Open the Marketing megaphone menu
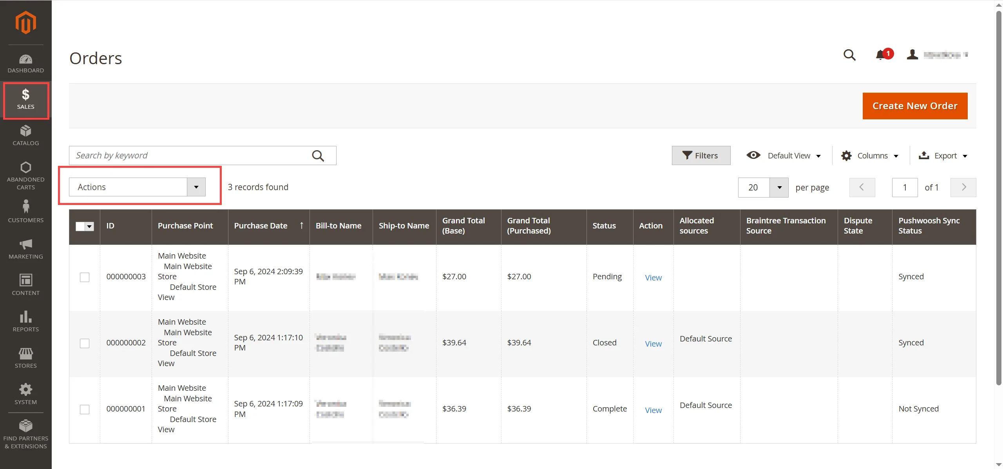Image resolution: width=1003 pixels, height=469 pixels. tap(25, 249)
